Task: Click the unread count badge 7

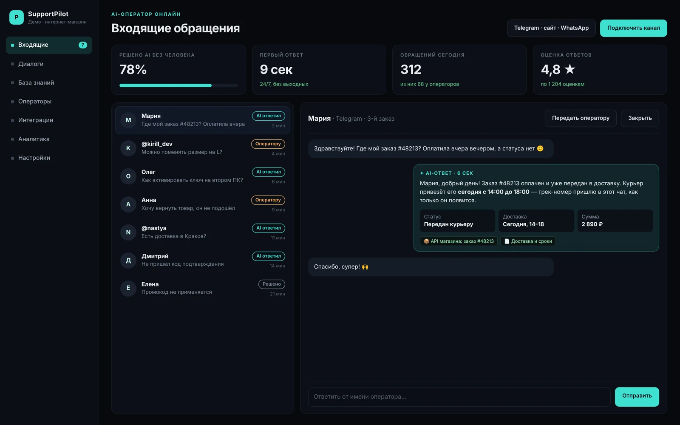Action: (82, 45)
